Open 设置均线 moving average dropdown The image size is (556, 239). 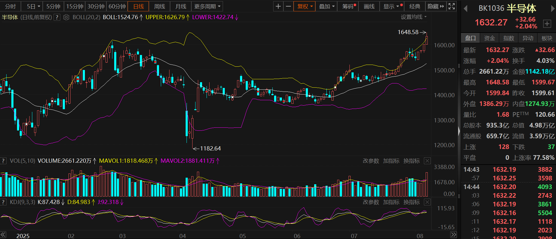[x=413, y=17]
